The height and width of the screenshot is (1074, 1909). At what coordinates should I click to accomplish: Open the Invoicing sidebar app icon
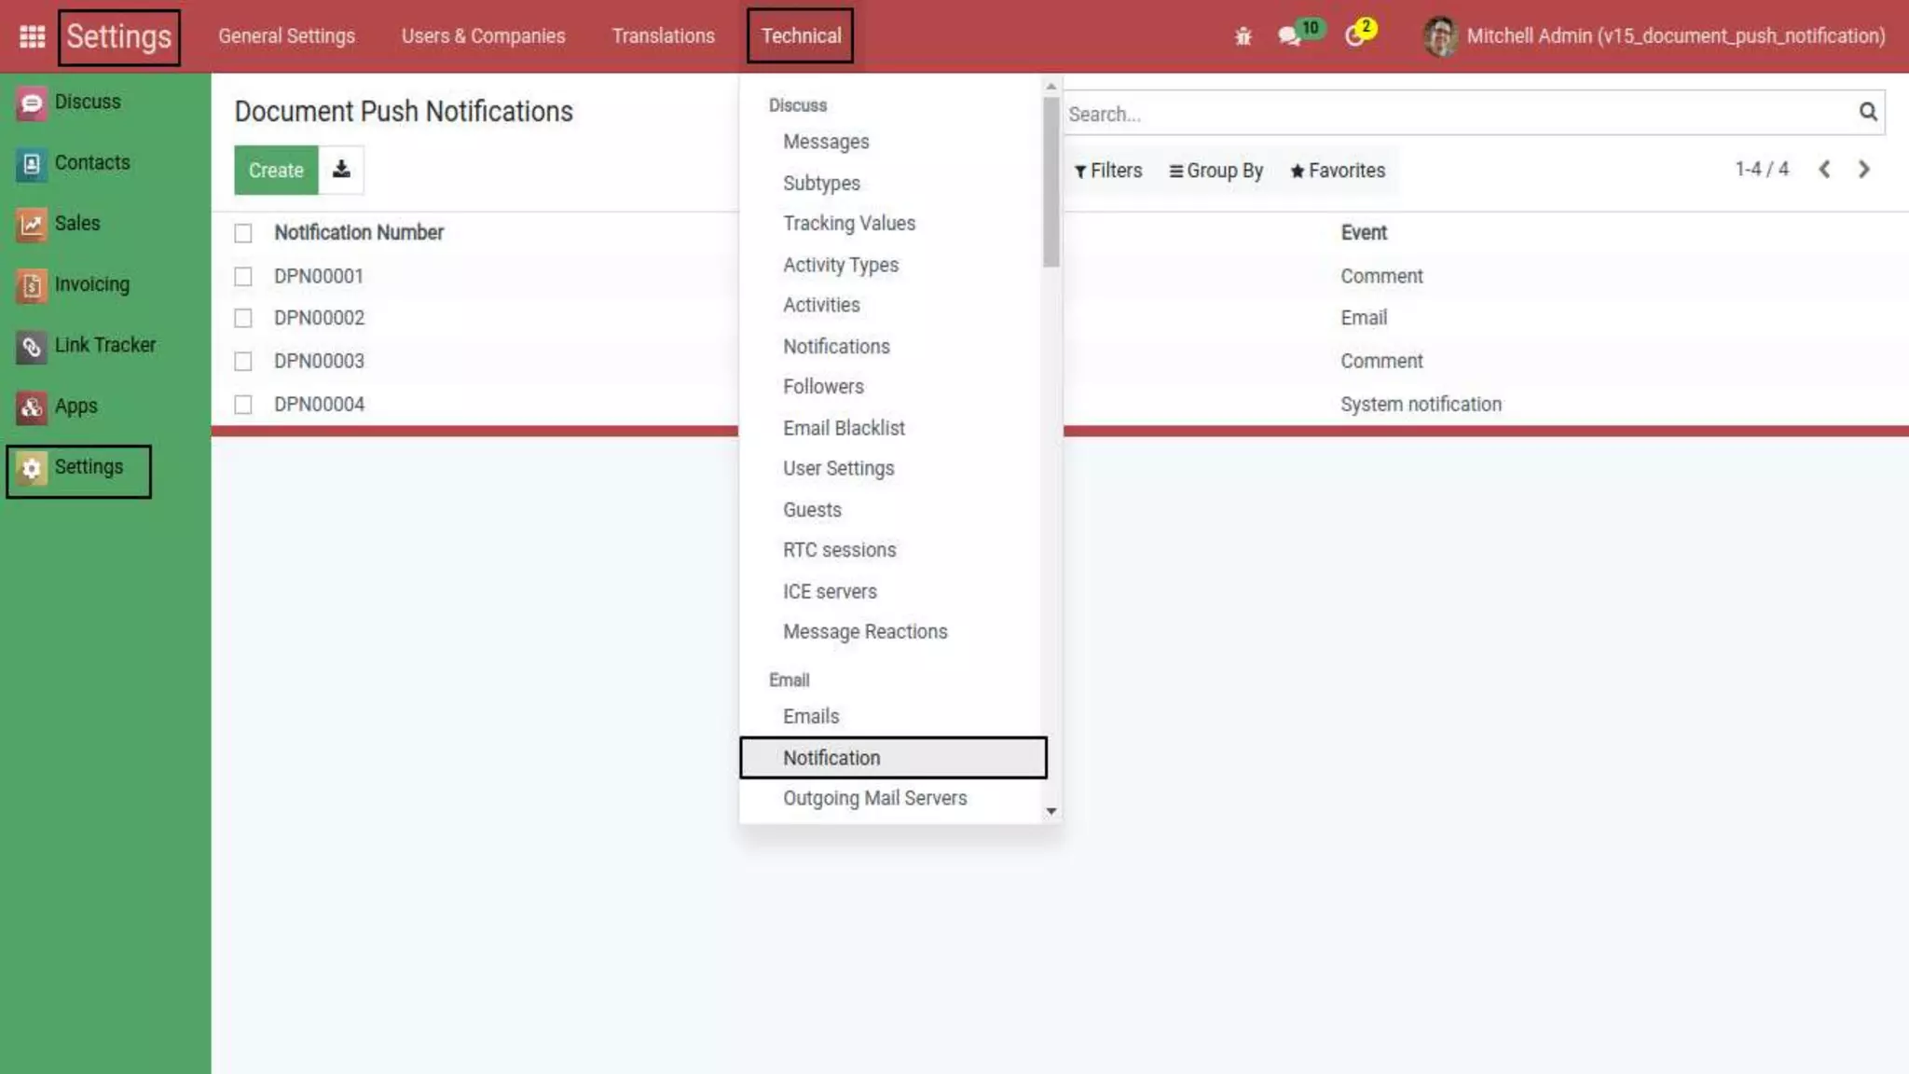(31, 285)
